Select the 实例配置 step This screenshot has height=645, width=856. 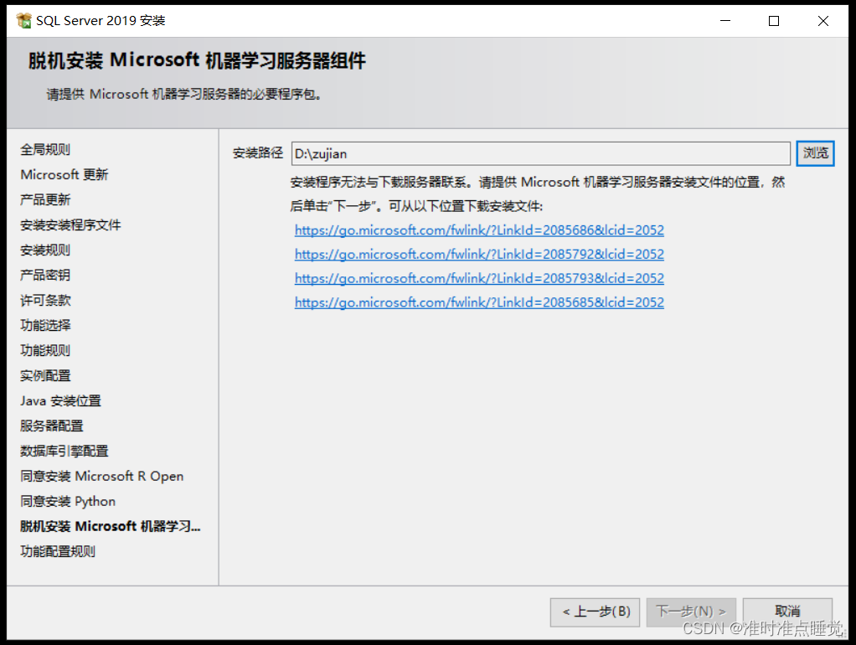coord(45,376)
